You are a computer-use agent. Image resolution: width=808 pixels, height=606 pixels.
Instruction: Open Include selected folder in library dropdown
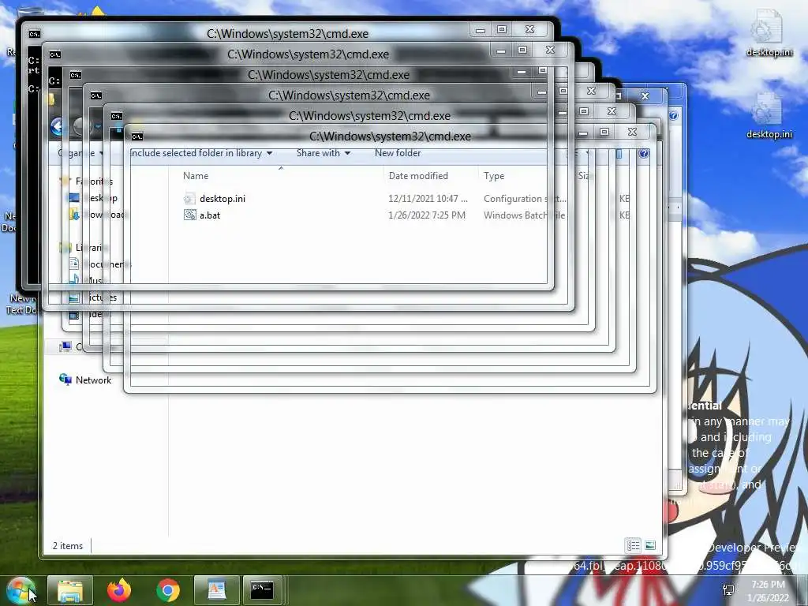pyautogui.click(x=201, y=153)
